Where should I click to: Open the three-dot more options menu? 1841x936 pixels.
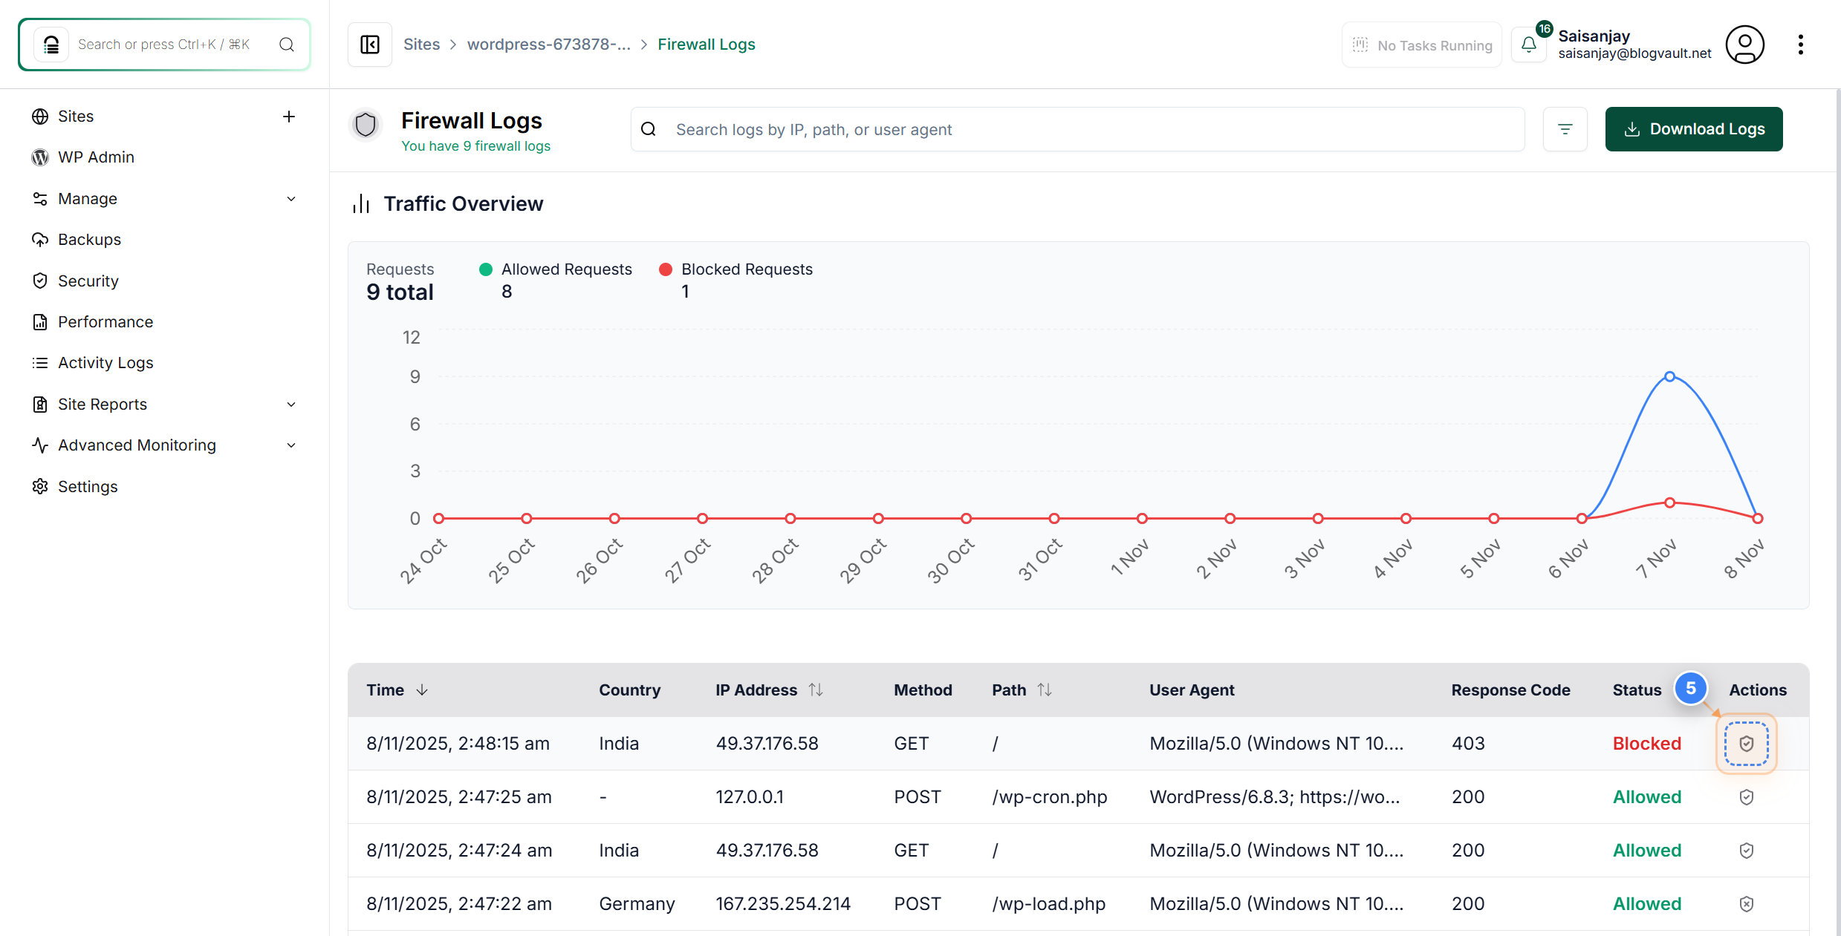tap(1800, 45)
